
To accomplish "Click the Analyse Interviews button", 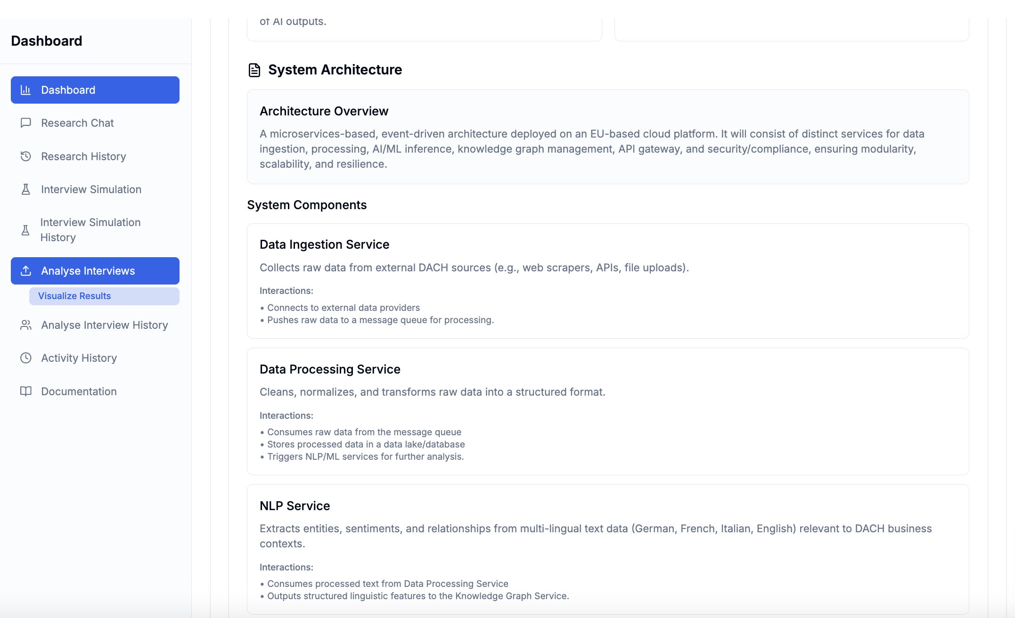I will click(x=88, y=270).
